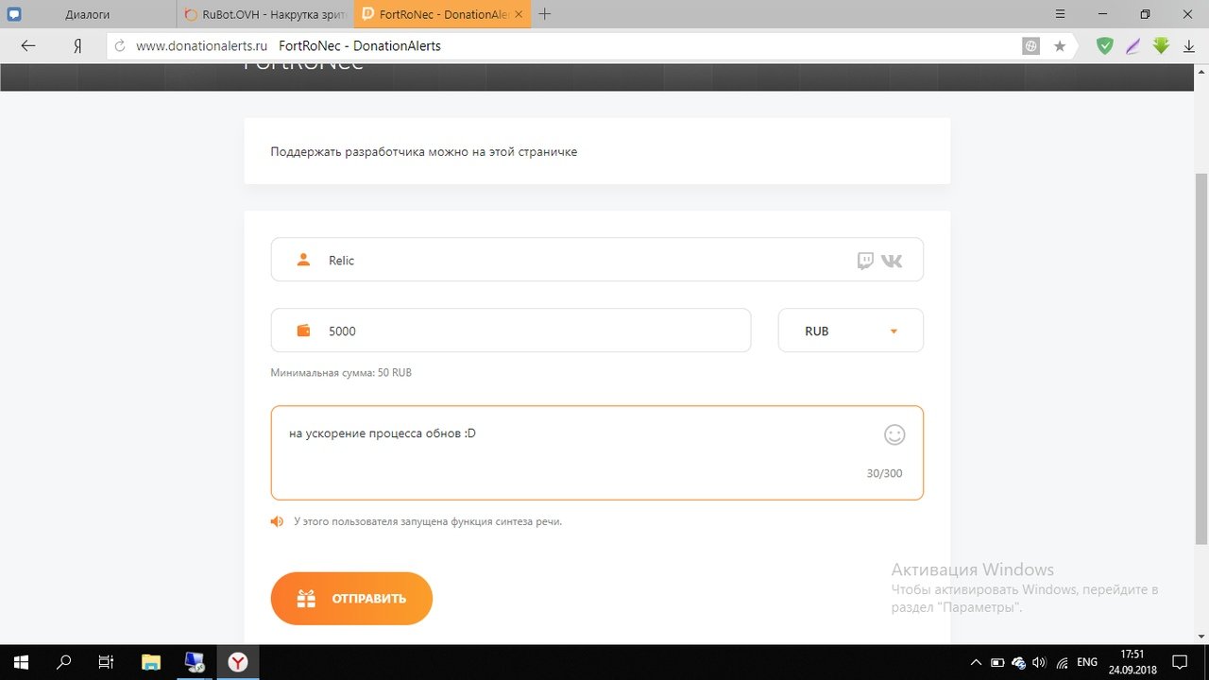Screen dimensions: 1209x680
Task: Go back with the browser back arrow
Action: point(28,45)
